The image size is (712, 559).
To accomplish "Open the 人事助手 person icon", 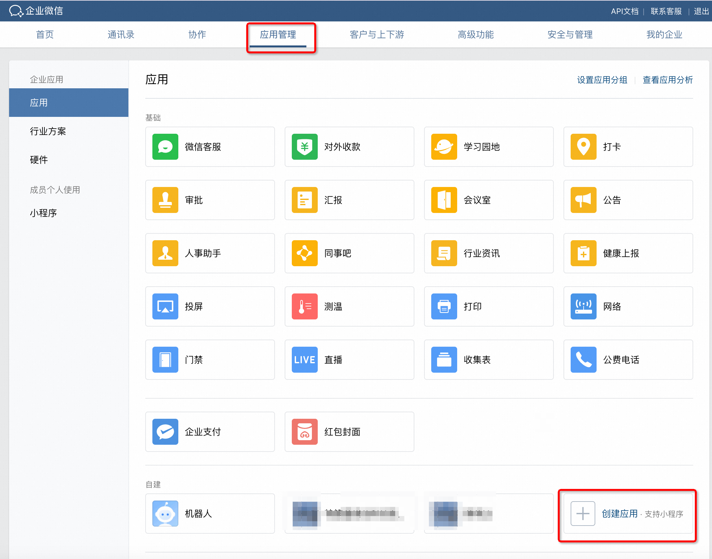I will point(165,253).
